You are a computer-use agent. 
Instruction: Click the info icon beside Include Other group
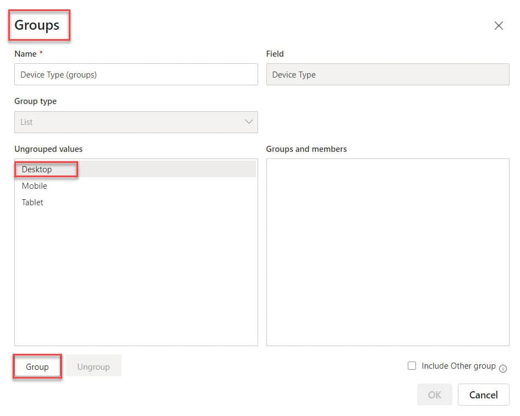coord(503,369)
